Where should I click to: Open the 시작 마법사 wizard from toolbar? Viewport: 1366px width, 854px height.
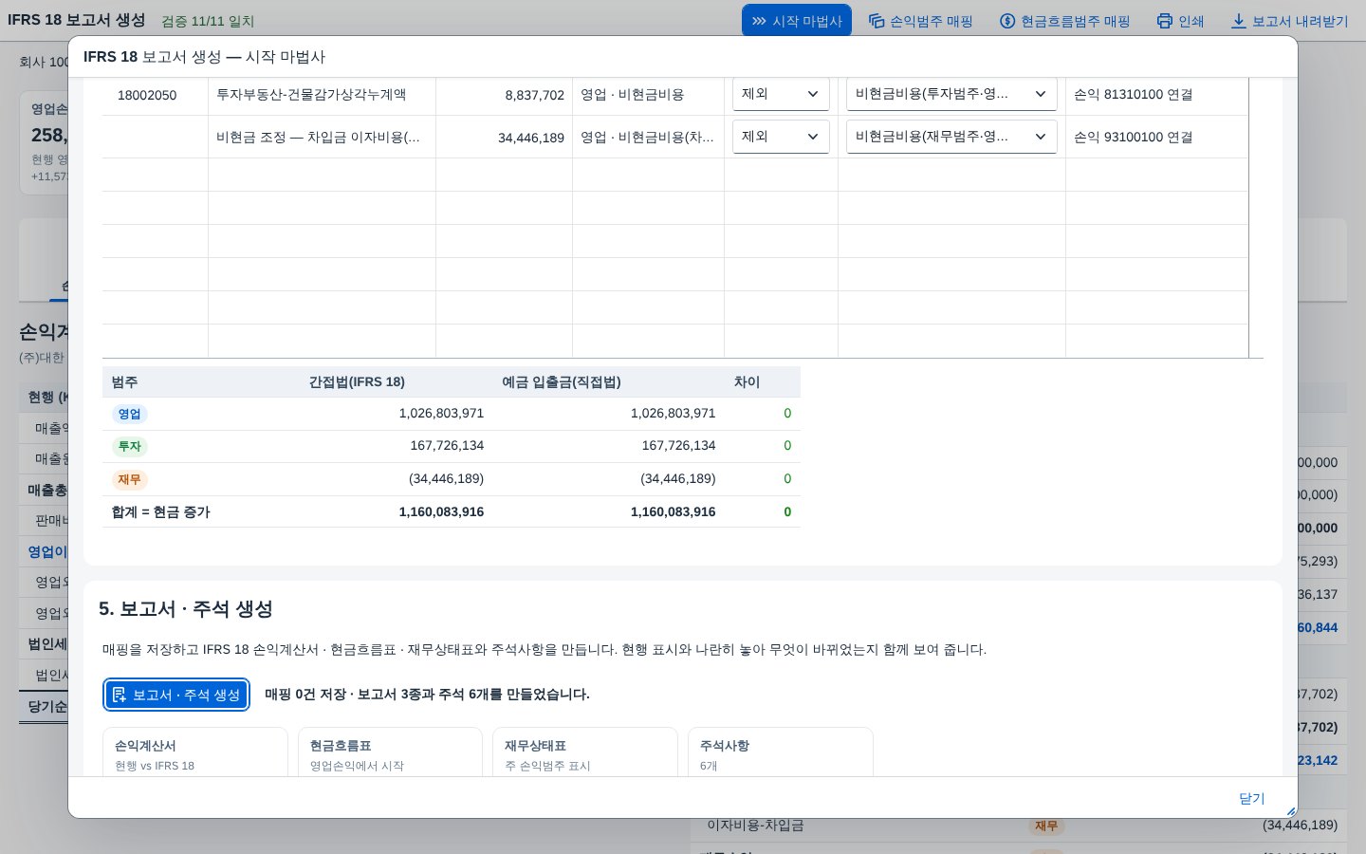797,21
